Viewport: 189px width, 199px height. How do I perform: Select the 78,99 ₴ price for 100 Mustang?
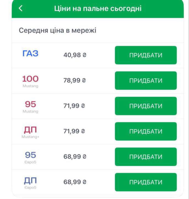75,81
